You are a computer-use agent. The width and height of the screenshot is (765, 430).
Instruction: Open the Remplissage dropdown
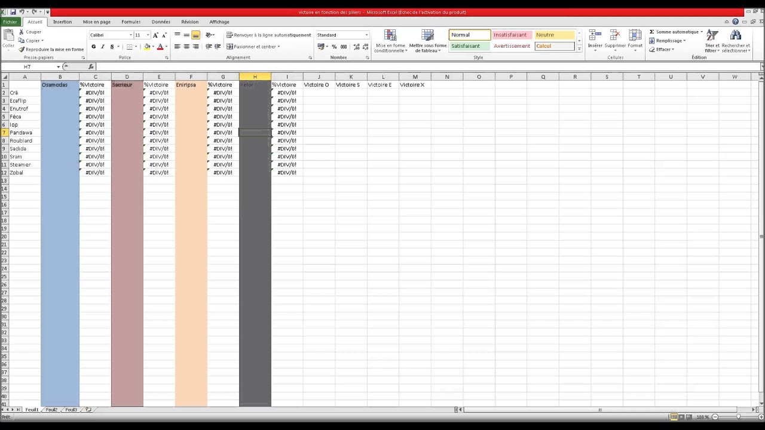(671, 41)
